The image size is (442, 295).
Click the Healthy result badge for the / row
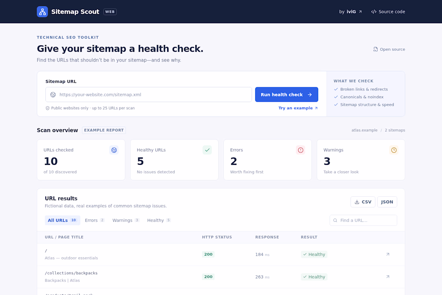point(314,254)
